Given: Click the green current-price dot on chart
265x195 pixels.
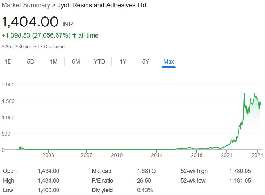Looking at the screenshot, I should [x=260, y=104].
